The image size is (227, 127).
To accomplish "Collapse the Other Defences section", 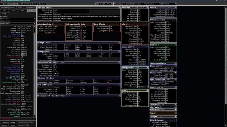I will coord(175,120).
